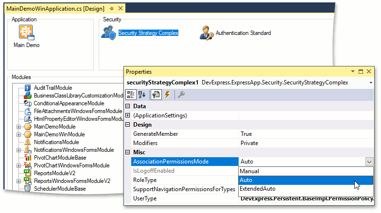381x213 pixels.
Task: Select the AuditTrailModule tree item
Action: click(53, 88)
